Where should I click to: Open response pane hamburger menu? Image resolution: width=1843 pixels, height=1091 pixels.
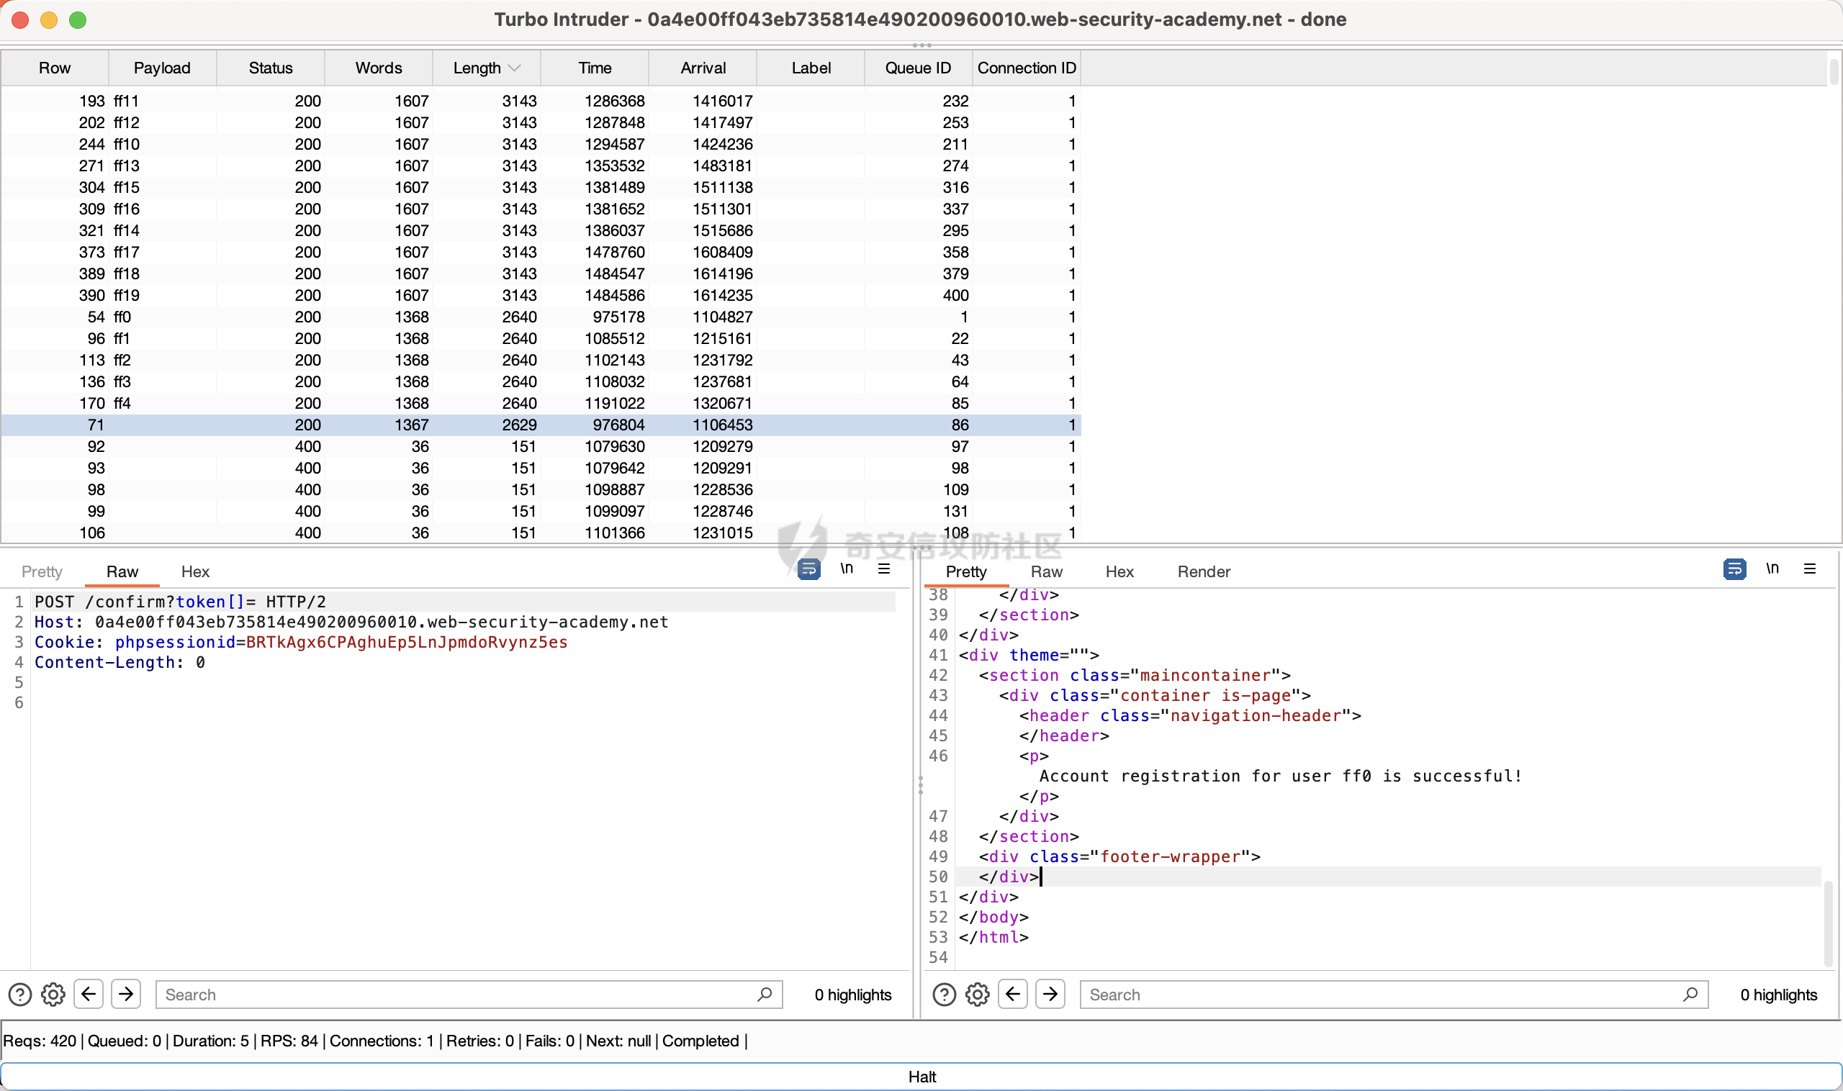[x=1810, y=569]
